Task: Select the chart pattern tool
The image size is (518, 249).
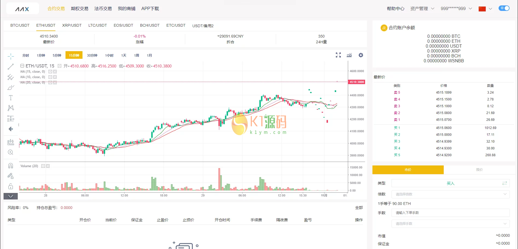Action: [11, 108]
